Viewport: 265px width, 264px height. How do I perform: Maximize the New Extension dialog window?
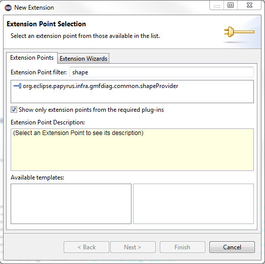pyautogui.click(x=231, y=6)
